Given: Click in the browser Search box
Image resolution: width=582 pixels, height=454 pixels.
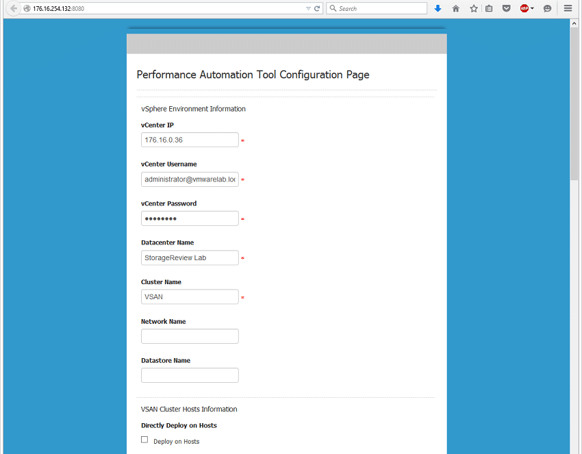Looking at the screenshot, I should [x=377, y=8].
